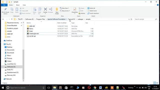The image size is (160, 90).
Task: Open Google Chrome from taskbar
Action: pos(95,88)
